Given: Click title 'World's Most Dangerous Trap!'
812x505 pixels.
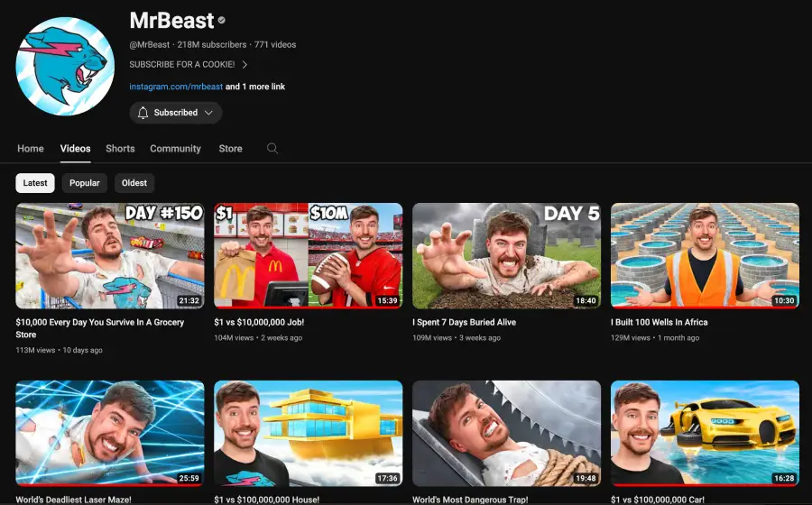Looking at the screenshot, I should coord(470,500).
